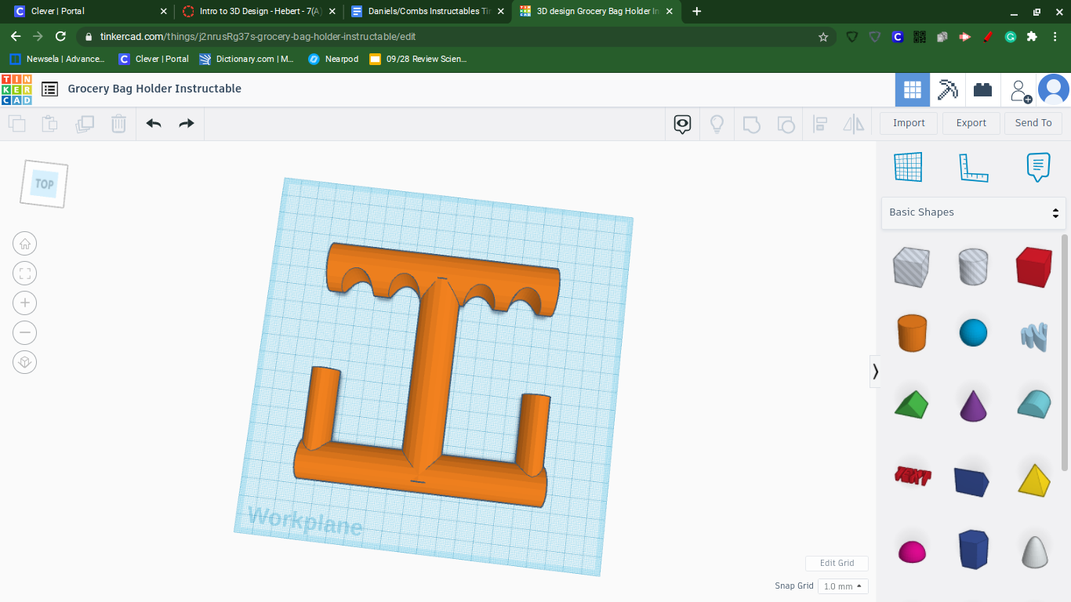
Task: Click the Export button
Action: [971, 123]
